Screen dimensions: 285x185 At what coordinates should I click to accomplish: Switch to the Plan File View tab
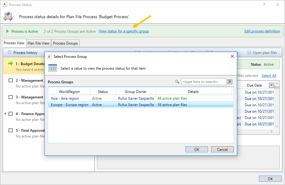[x=38, y=43]
